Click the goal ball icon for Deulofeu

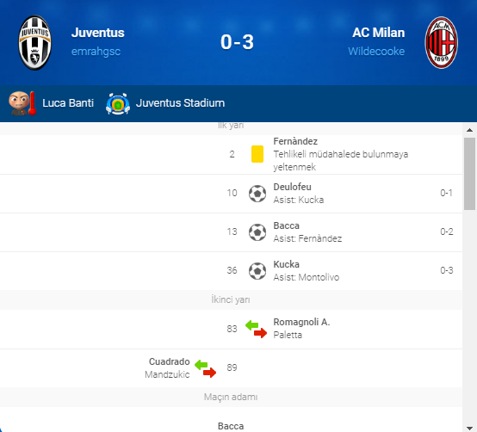257,194
